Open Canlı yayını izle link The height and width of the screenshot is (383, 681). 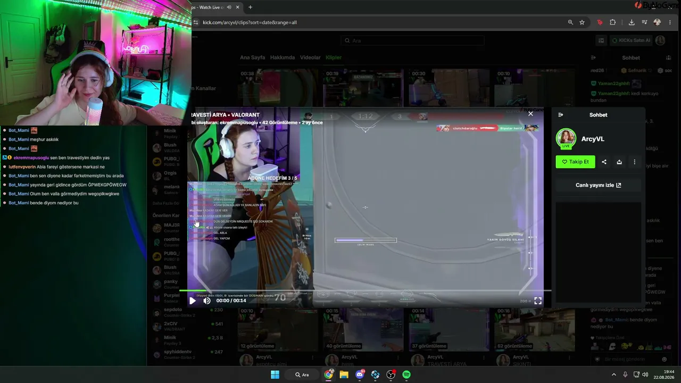598,185
